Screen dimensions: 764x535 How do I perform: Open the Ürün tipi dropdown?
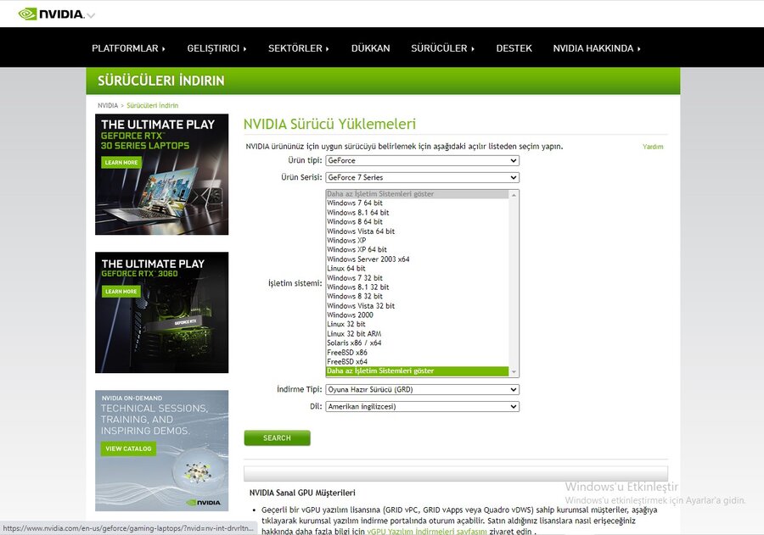(423, 160)
